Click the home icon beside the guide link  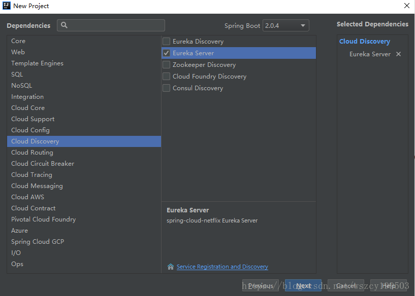tap(171, 267)
